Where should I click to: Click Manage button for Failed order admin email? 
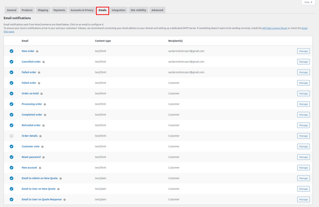(x=303, y=72)
